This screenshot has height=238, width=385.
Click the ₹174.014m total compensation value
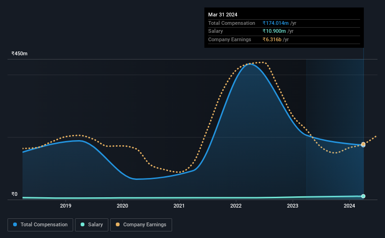[275, 23]
